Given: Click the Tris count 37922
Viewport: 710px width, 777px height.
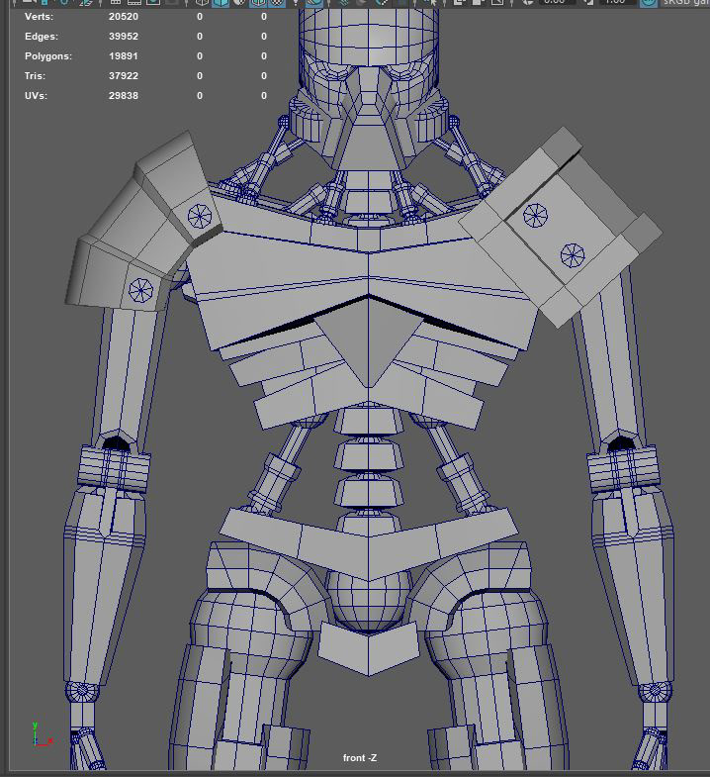Looking at the screenshot, I should click(x=124, y=76).
